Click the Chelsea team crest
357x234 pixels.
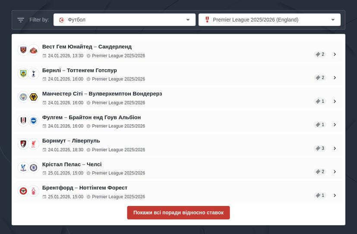34,168
